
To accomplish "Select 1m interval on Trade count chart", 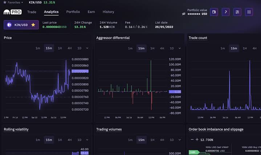I will pyautogui.click(x=223, y=48).
